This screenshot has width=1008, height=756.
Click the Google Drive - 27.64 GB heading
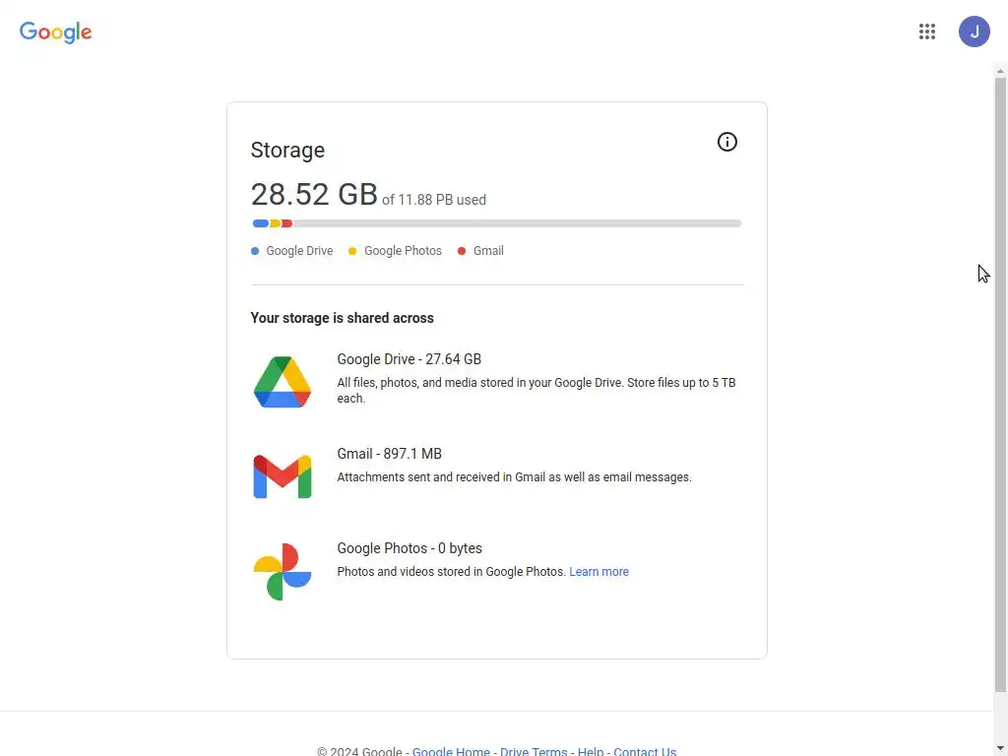[x=409, y=359]
